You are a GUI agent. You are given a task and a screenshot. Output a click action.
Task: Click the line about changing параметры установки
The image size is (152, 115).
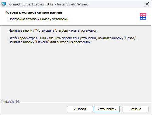coord(73,38)
